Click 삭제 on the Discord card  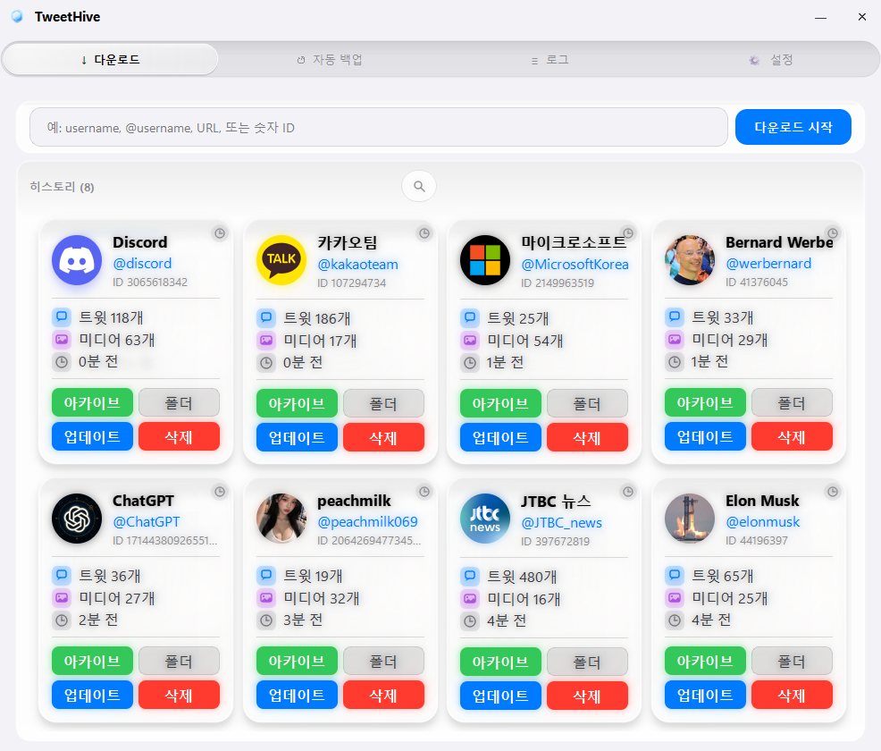179,436
